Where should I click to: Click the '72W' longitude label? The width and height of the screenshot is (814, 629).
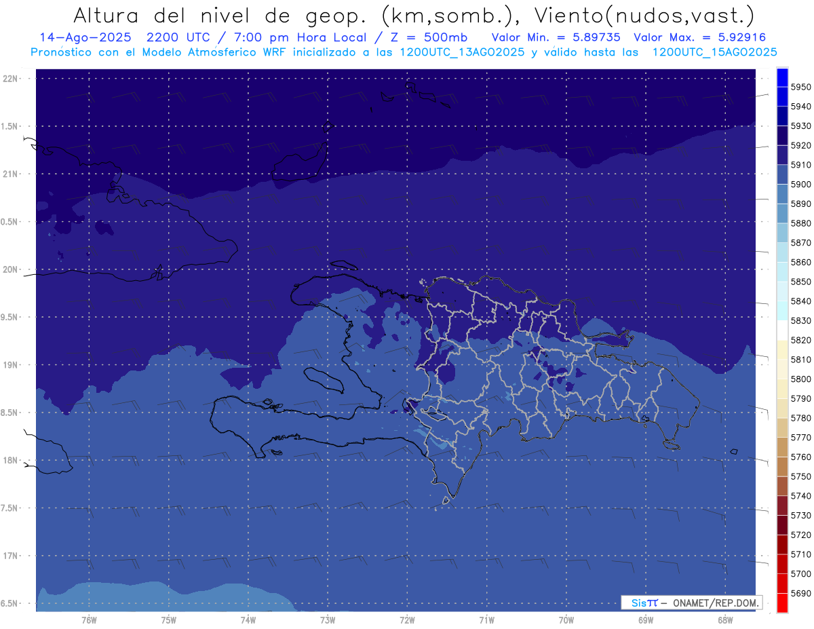pos(407,620)
